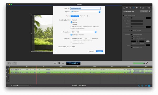Mute the second track's speaker icon
This screenshot has width=158, height=95.
7,80
